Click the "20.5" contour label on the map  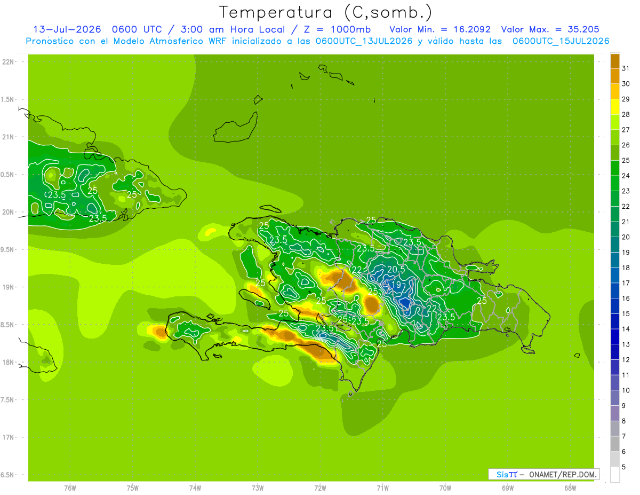click(x=396, y=269)
